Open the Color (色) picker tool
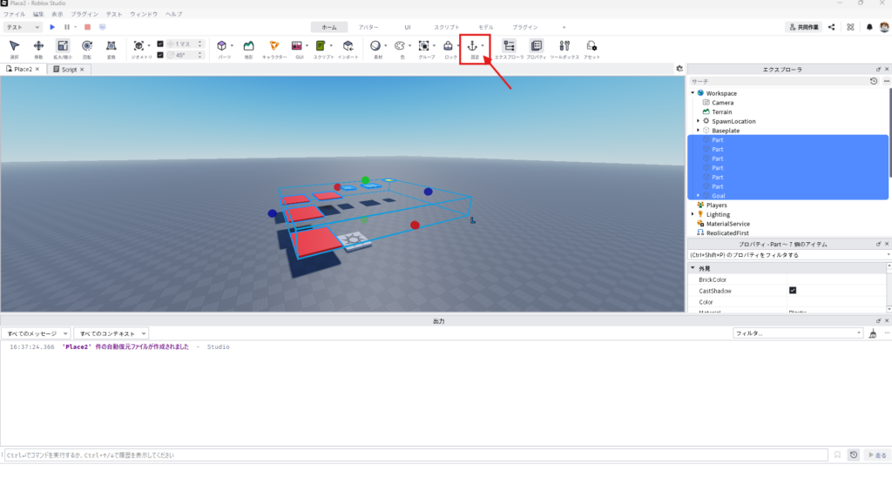 coord(401,46)
